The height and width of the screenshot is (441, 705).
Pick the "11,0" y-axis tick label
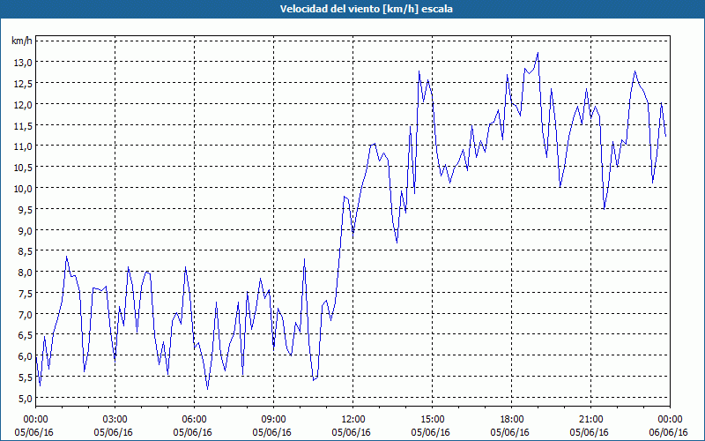pyautogui.click(x=24, y=146)
